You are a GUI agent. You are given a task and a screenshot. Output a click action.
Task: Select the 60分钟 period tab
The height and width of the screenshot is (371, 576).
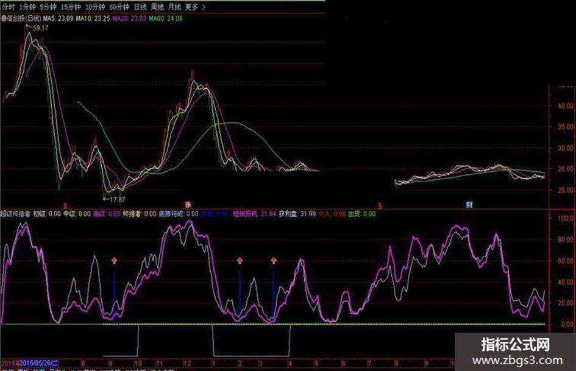click(x=119, y=7)
